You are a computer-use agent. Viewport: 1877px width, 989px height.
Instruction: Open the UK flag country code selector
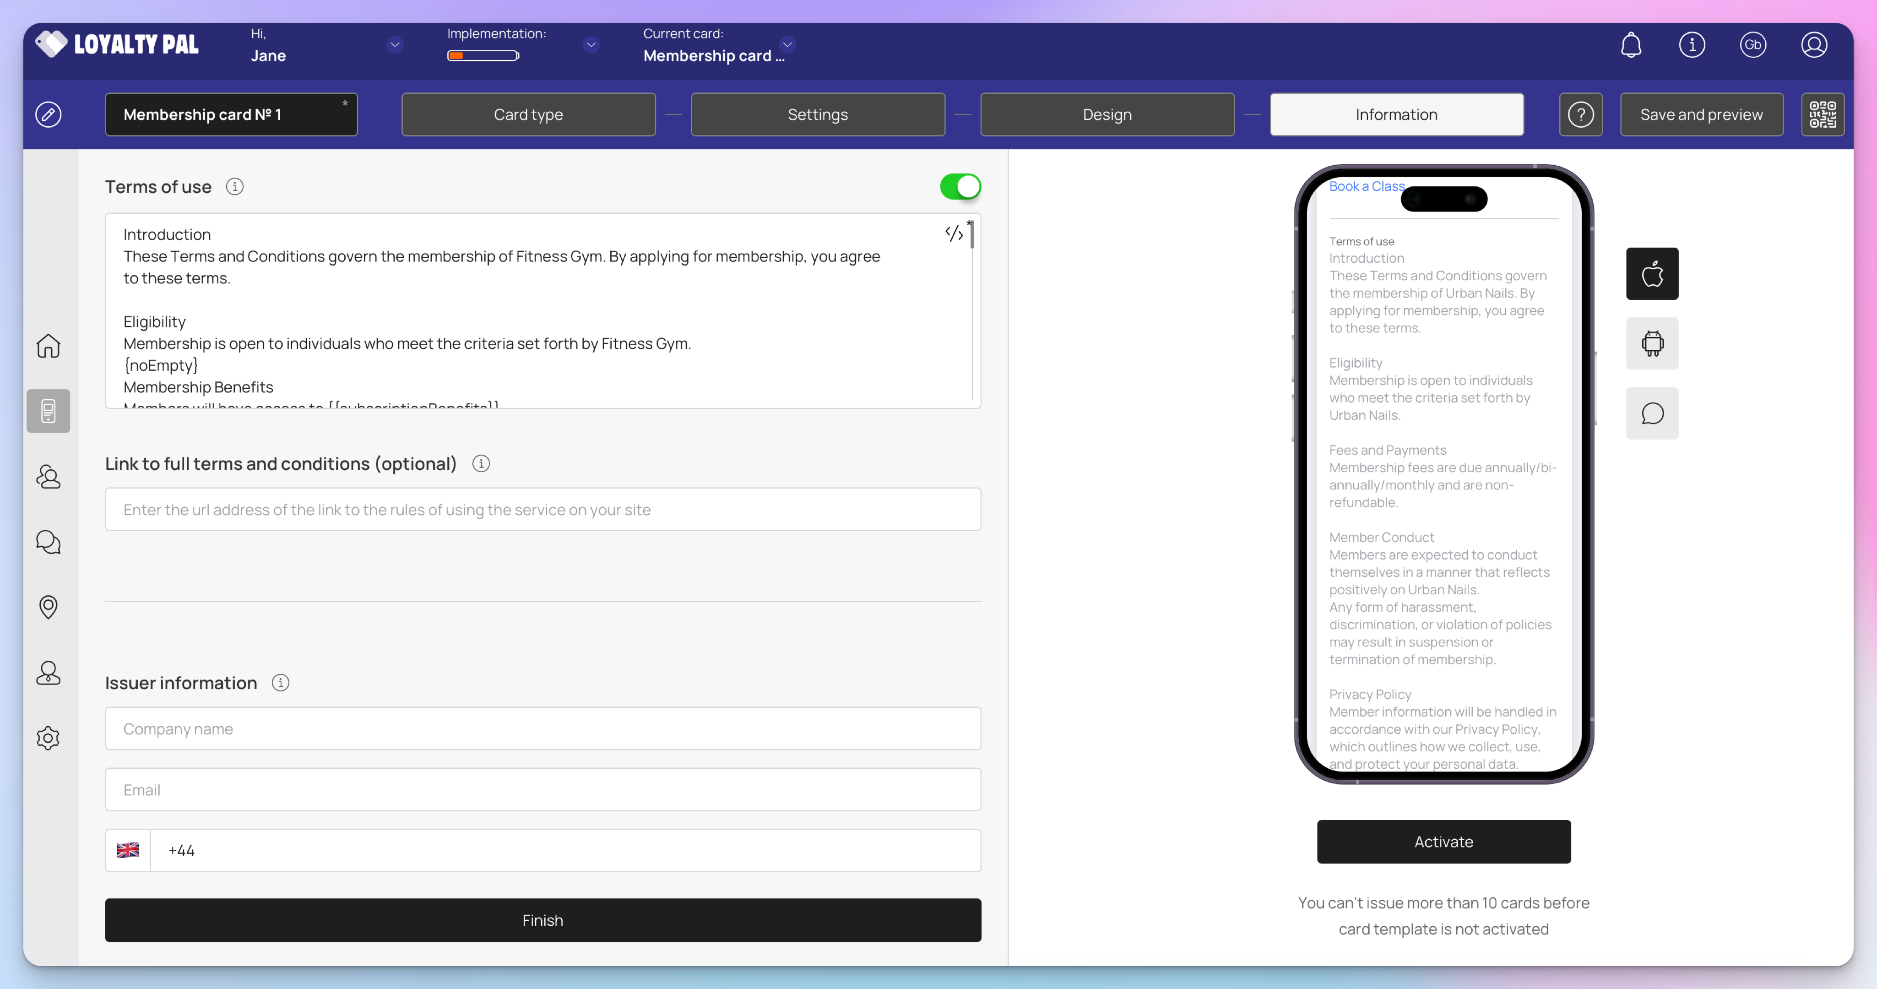128,850
